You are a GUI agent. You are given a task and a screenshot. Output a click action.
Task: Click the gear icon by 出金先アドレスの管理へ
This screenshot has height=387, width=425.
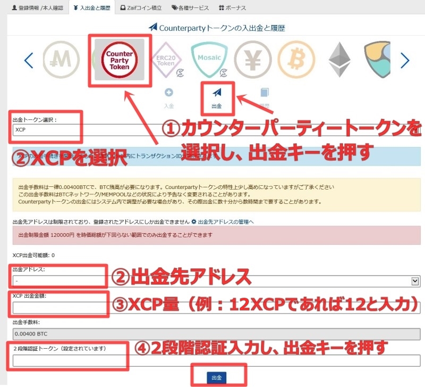[194, 221]
